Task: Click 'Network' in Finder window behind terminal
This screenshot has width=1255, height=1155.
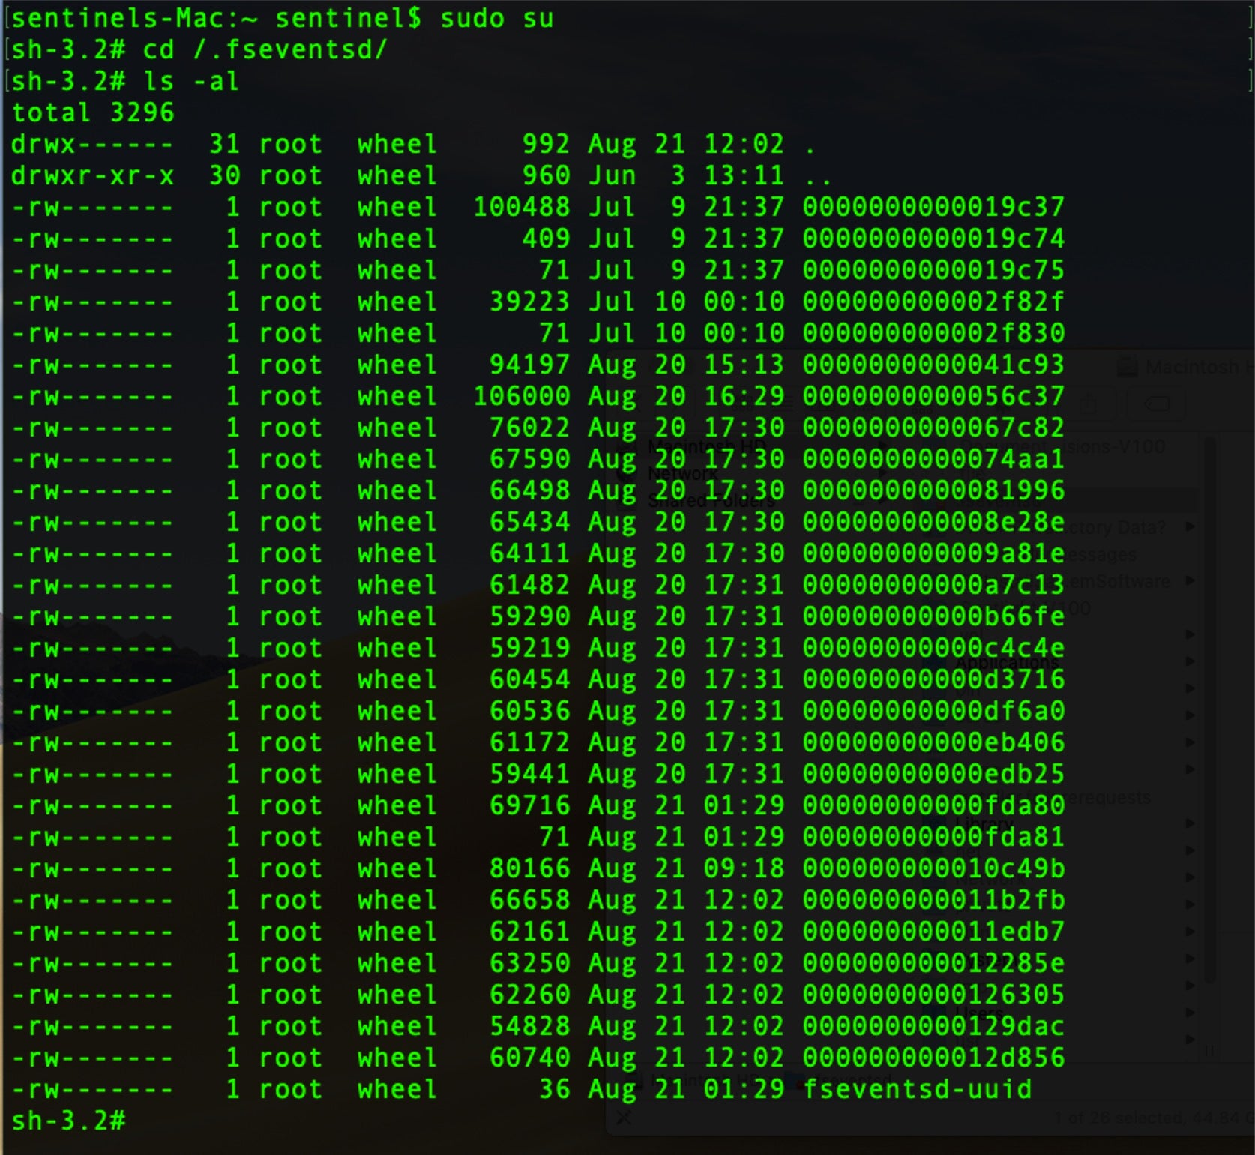Action: (x=682, y=474)
